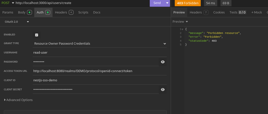Viewport: 268px width, 114px height.
Task: Reveal the client secret with eye icon
Action: 163,89
